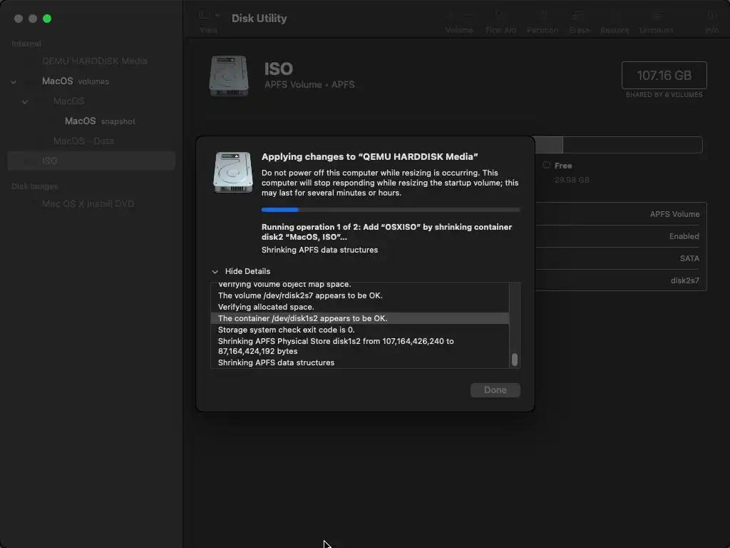Click the 'disk2s7' device value

point(685,280)
